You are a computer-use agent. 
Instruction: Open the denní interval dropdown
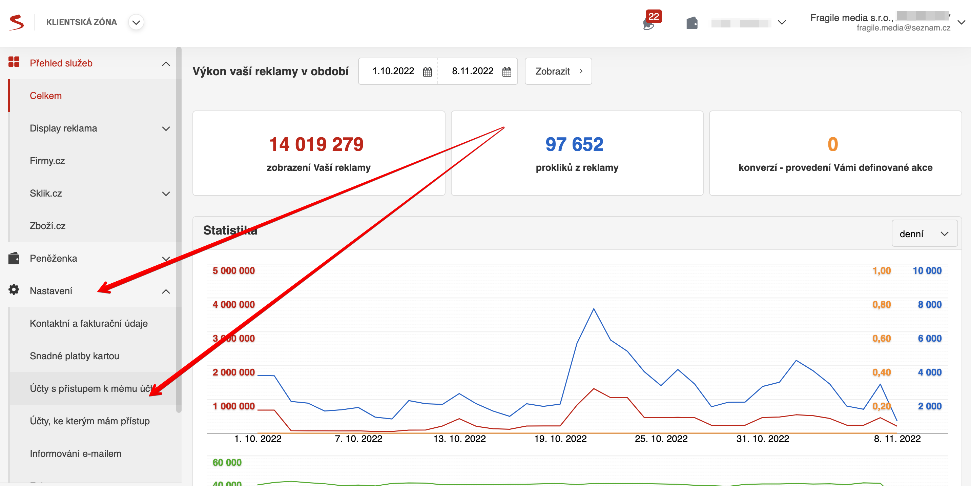pyautogui.click(x=924, y=234)
